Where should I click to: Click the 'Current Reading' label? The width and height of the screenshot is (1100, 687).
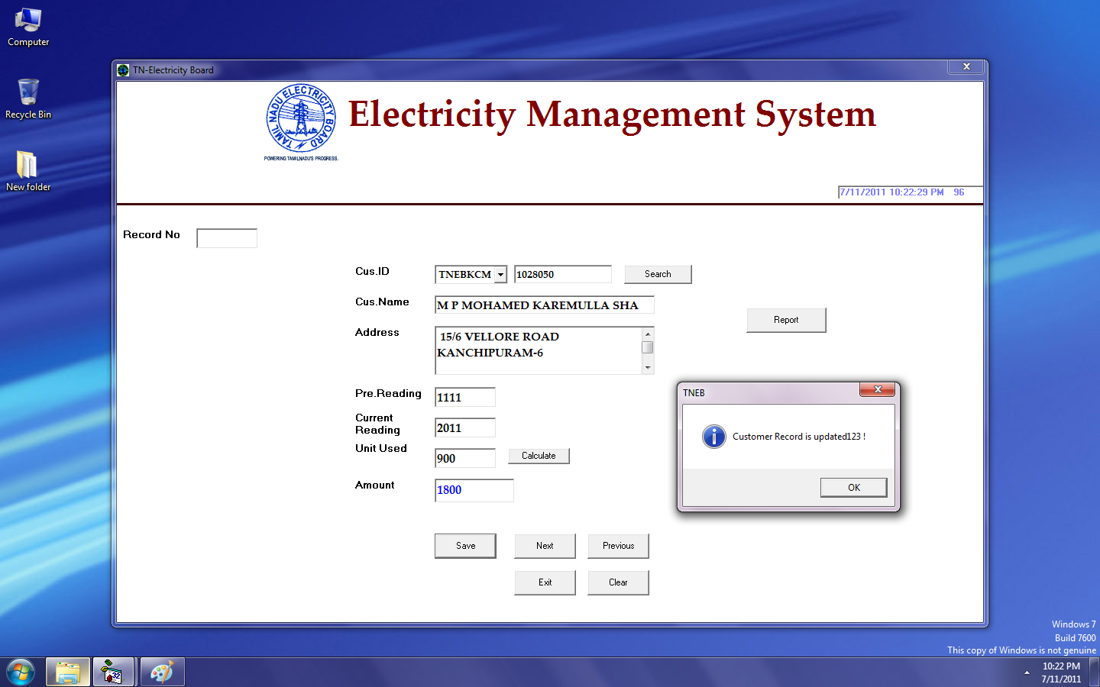coord(377,424)
